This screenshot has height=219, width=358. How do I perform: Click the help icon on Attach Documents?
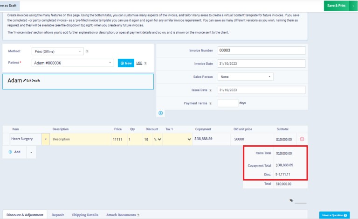(x=138, y=215)
